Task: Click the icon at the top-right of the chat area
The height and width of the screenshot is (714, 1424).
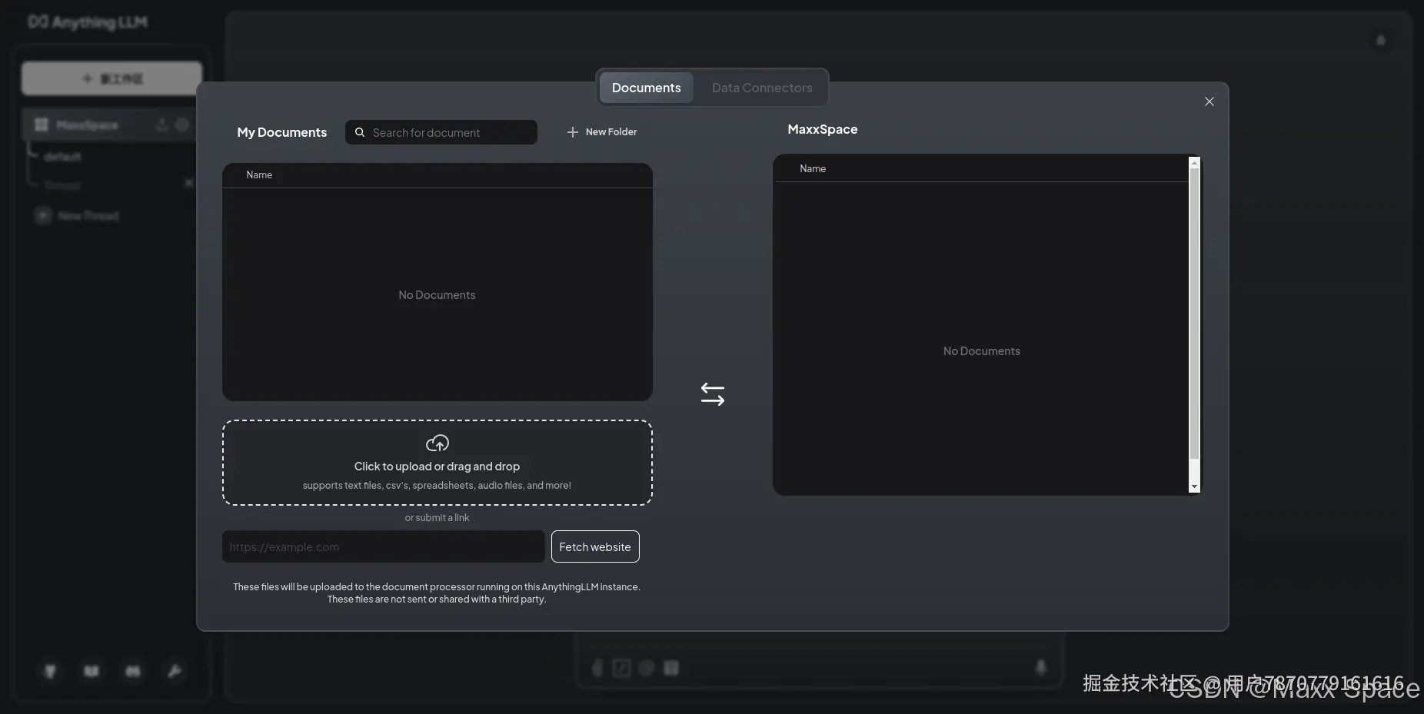Action: [x=1381, y=40]
